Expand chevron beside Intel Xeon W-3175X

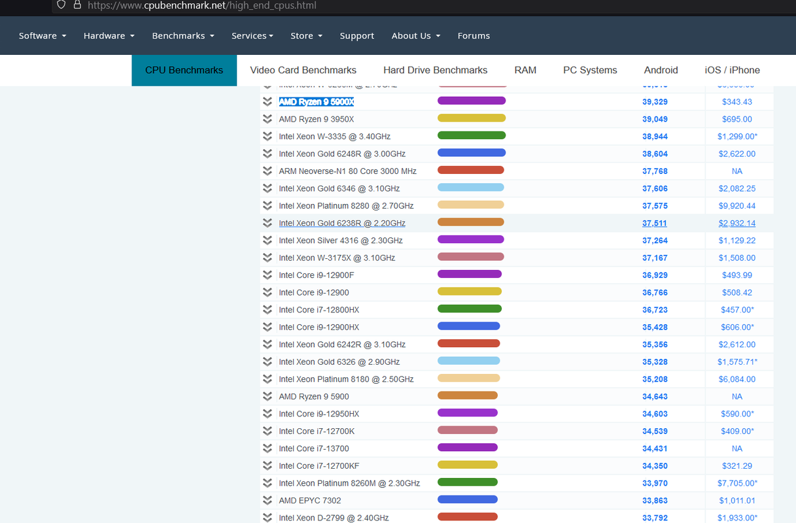coord(267,258)
